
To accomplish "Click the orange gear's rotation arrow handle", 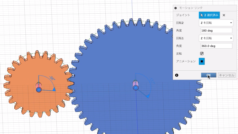I will 54,89.
